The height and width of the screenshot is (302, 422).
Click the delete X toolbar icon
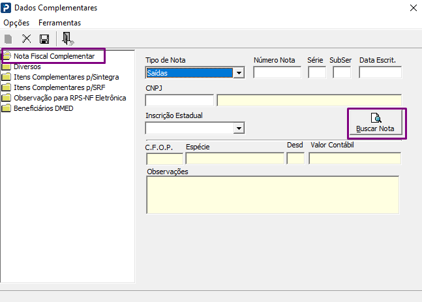[26, 39]
